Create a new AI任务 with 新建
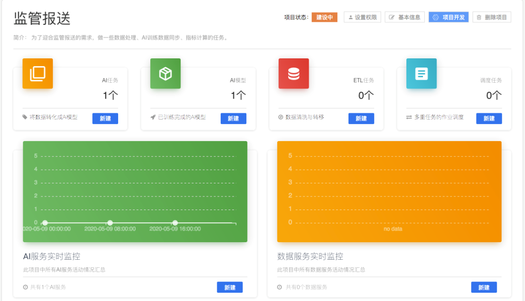The height and width of the screenshot is (301, 525). (105, 119)
